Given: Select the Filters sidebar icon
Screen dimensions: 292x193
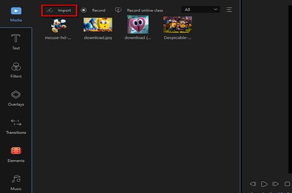Looking at the screenshot, I should tap(16, 70).
